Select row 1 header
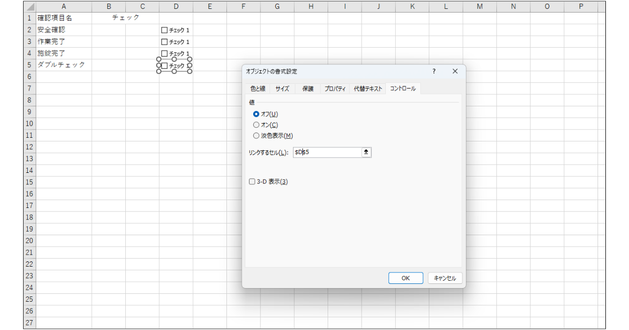629x330 pixels. [x=29, y=18]
